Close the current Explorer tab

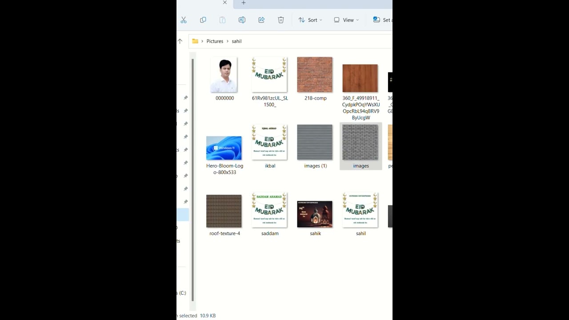coord(225,3)
